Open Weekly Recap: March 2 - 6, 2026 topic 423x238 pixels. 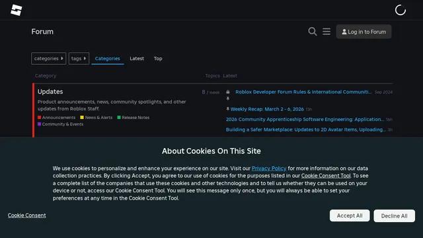click(x=267, y=109)
